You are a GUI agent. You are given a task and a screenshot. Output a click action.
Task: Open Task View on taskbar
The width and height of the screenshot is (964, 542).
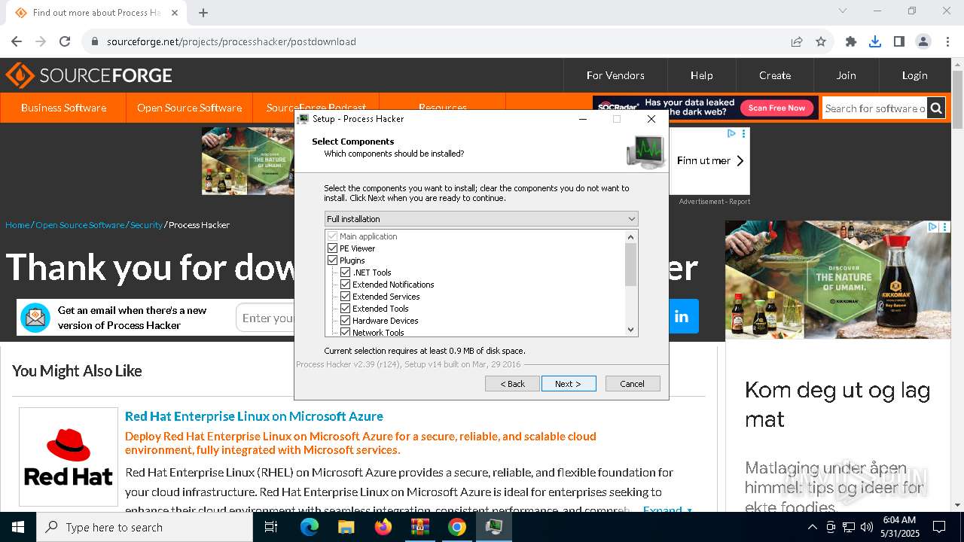coord(271,527)
